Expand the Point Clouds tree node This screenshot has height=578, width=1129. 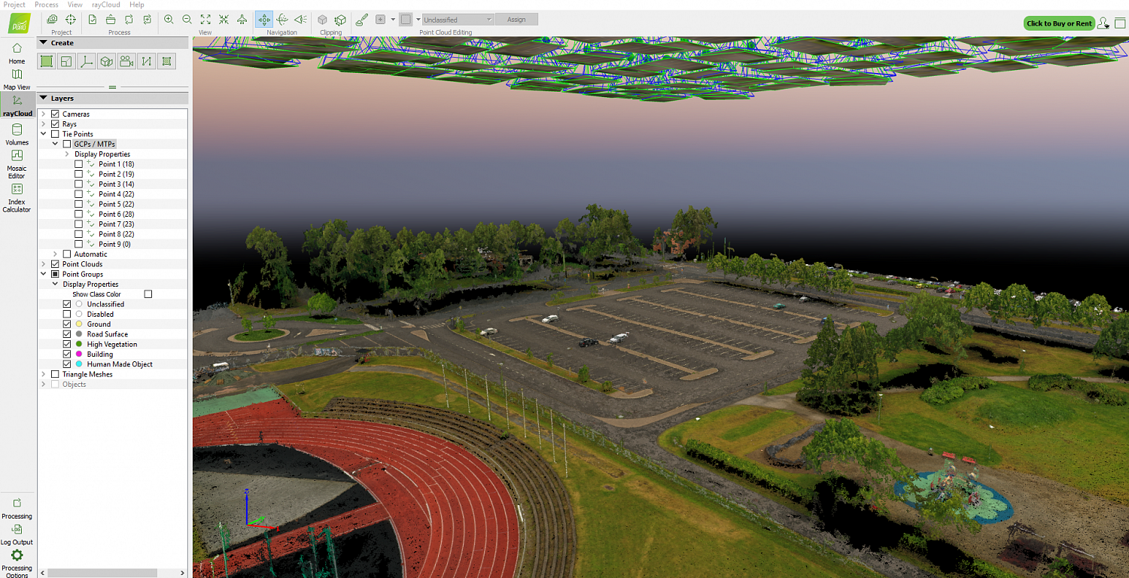[44, 264]
